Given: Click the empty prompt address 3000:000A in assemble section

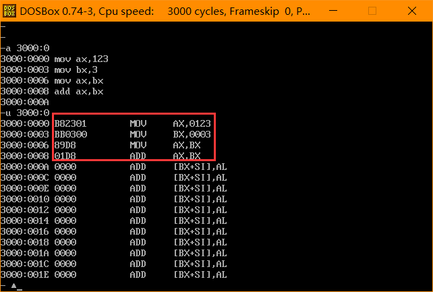Looking at the screenshot, I should [x=25, y=102].
